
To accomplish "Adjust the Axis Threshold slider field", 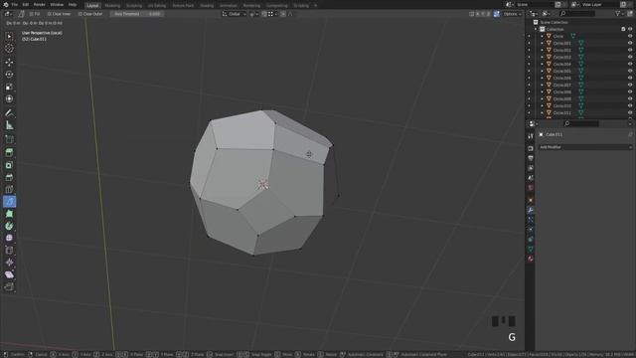I will [x=137, y=14].
